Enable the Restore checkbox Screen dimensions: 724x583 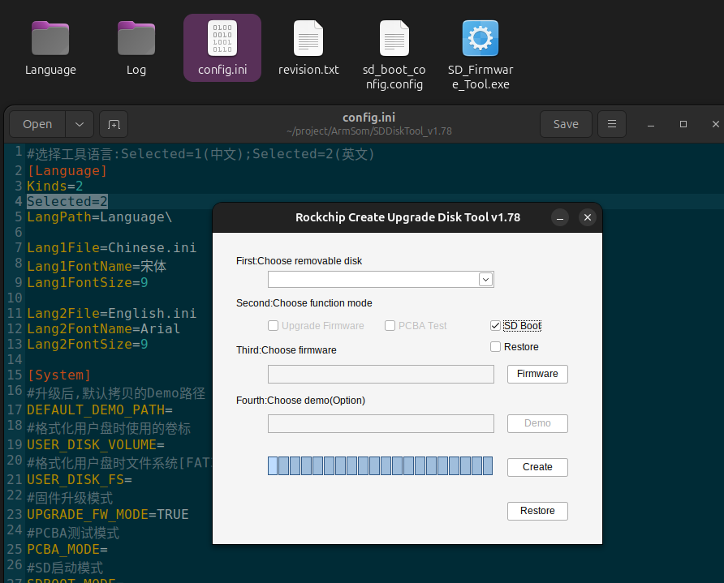pos(495,347)
